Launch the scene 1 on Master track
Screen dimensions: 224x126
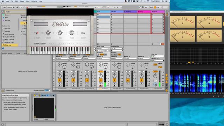pyautogui.click(x=152, y=14)
